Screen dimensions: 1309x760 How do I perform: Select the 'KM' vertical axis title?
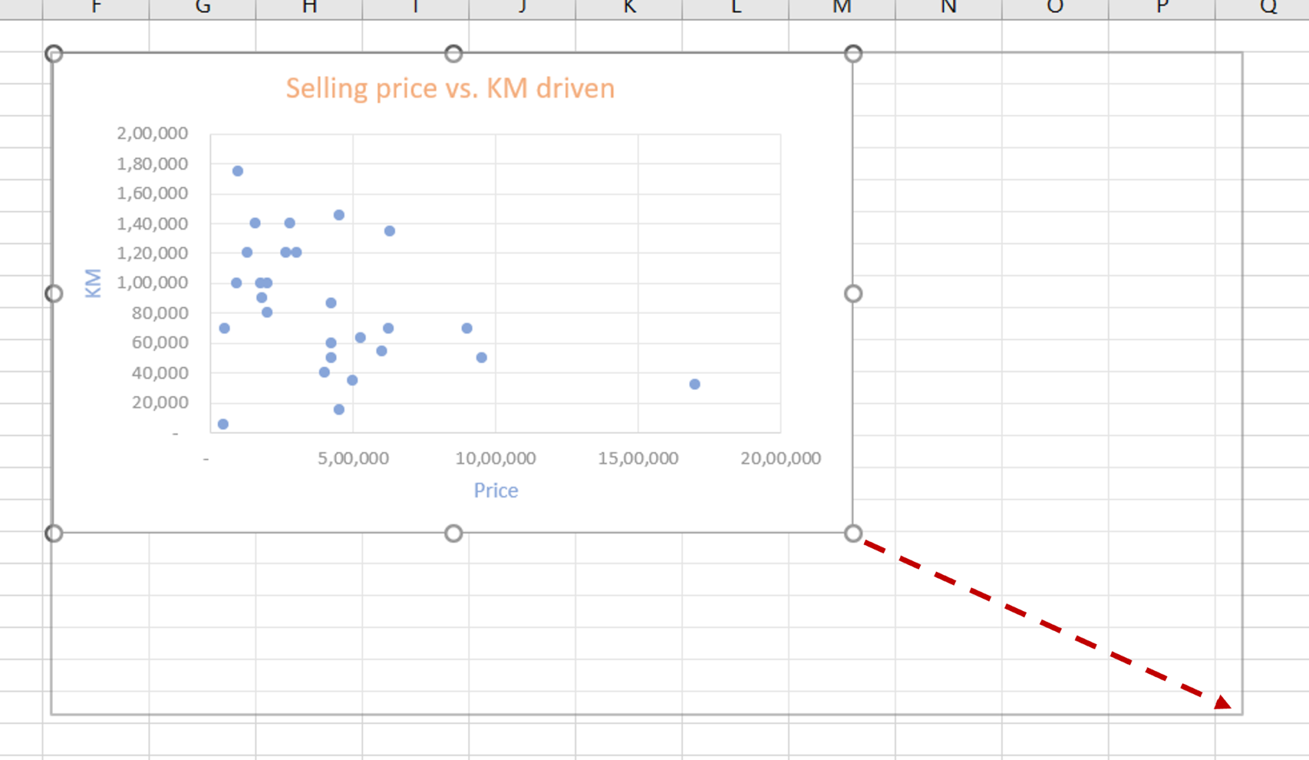click(93, 283)
